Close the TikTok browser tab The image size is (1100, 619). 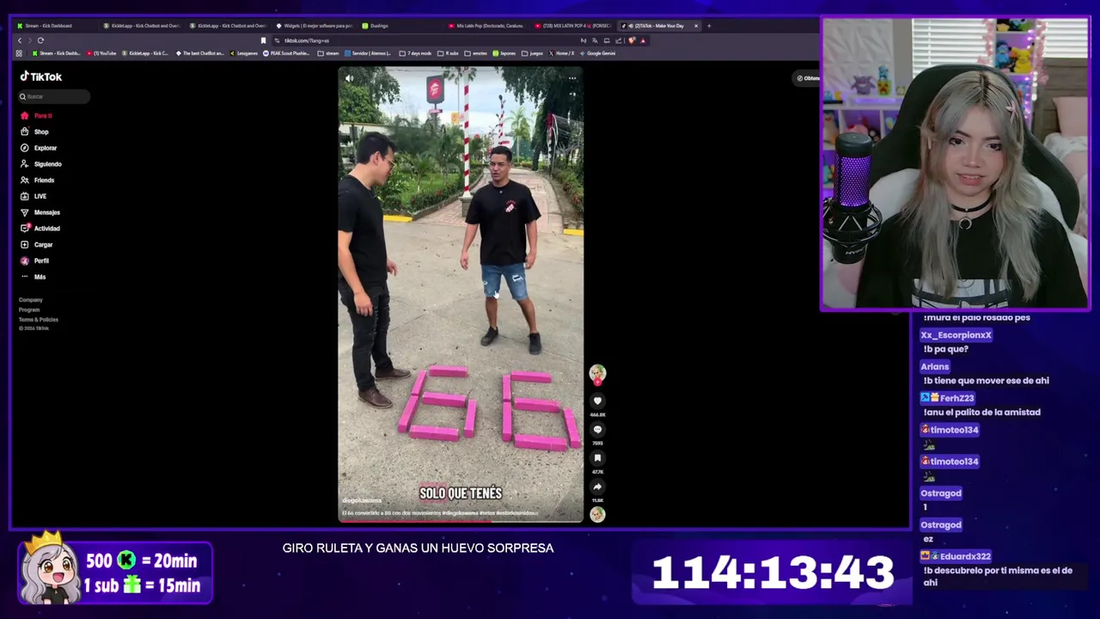coord(696,26)
